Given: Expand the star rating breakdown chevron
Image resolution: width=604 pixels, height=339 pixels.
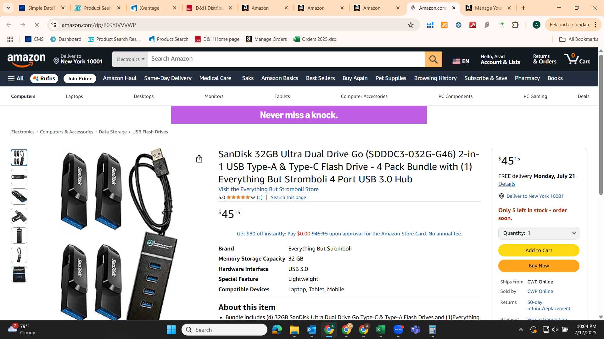Looking at the screenshot, I should tap(253, 197).
